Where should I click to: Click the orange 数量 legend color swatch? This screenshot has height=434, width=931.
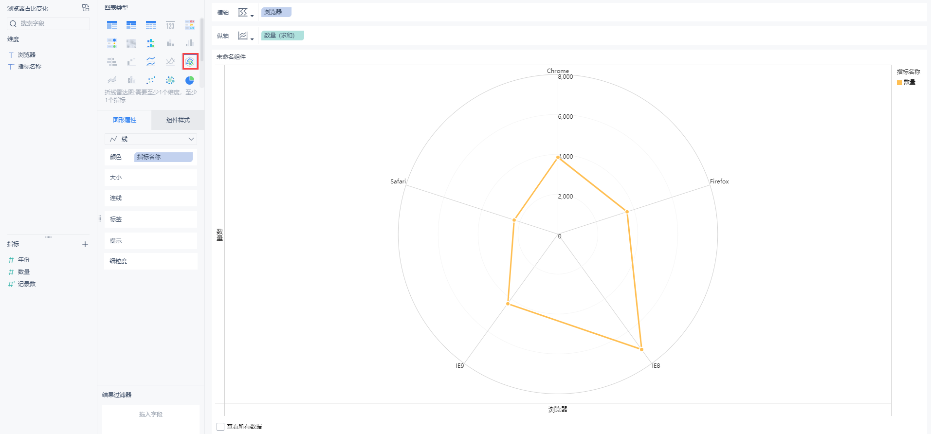pyautogui.click(x=899, y=83)
